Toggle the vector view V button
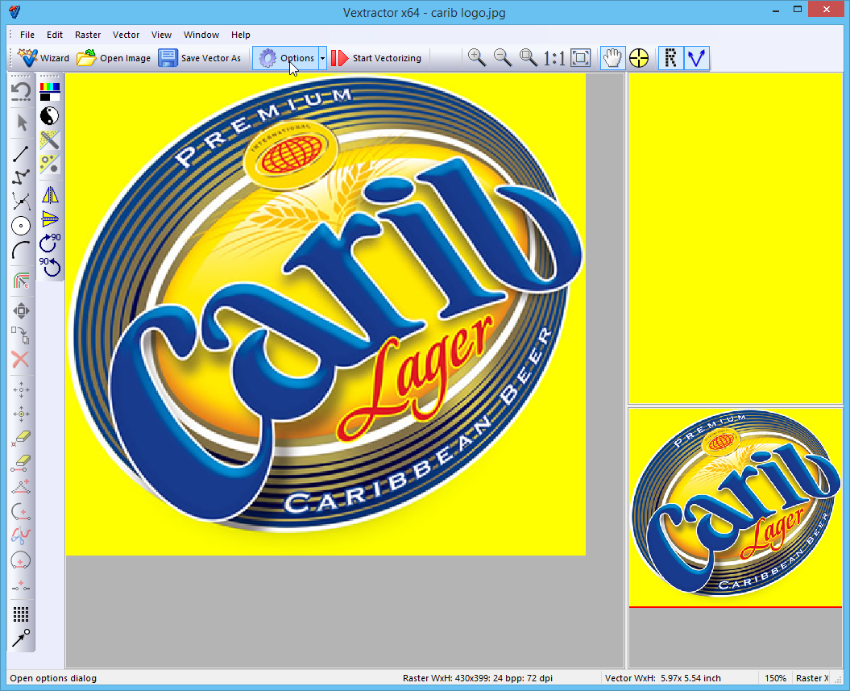The height and width of the screenshot is (691, 850). point(696,57)
